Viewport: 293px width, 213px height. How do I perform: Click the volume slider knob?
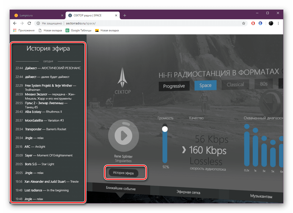coord(165,129)
